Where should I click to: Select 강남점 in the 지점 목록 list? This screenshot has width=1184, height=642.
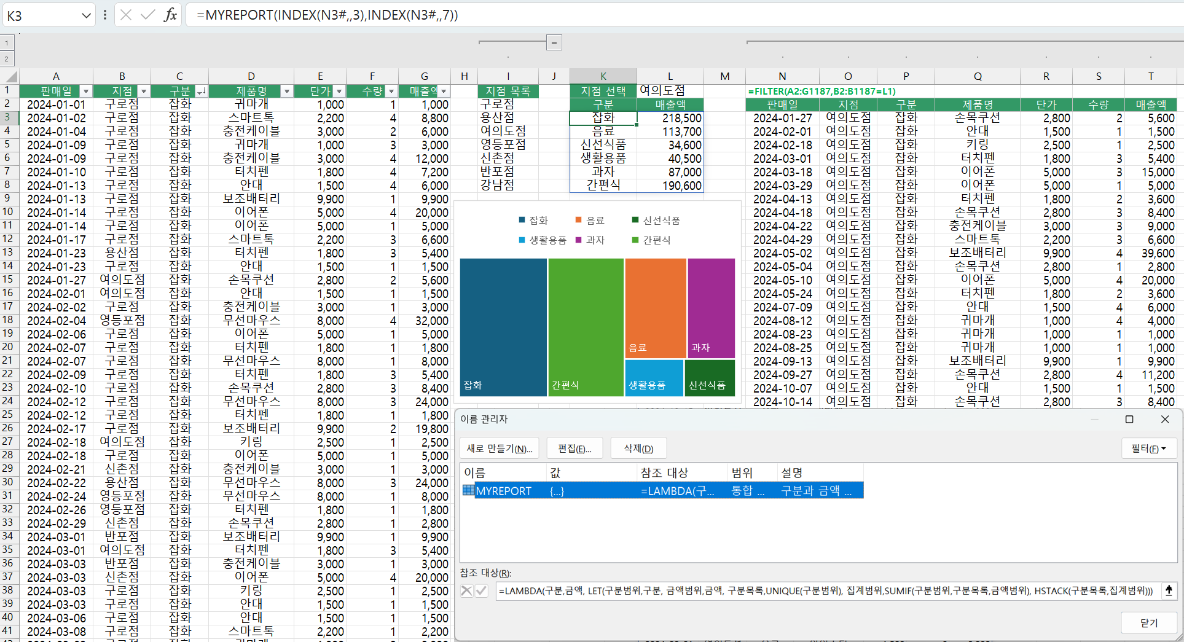(508, 185)
